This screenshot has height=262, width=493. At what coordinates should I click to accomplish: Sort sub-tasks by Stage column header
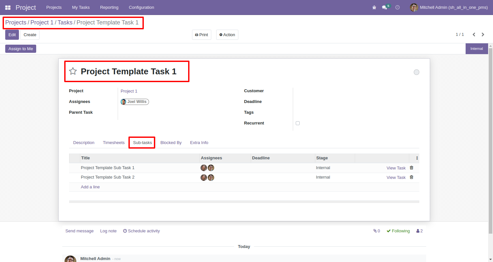click(x=335, y=158)
